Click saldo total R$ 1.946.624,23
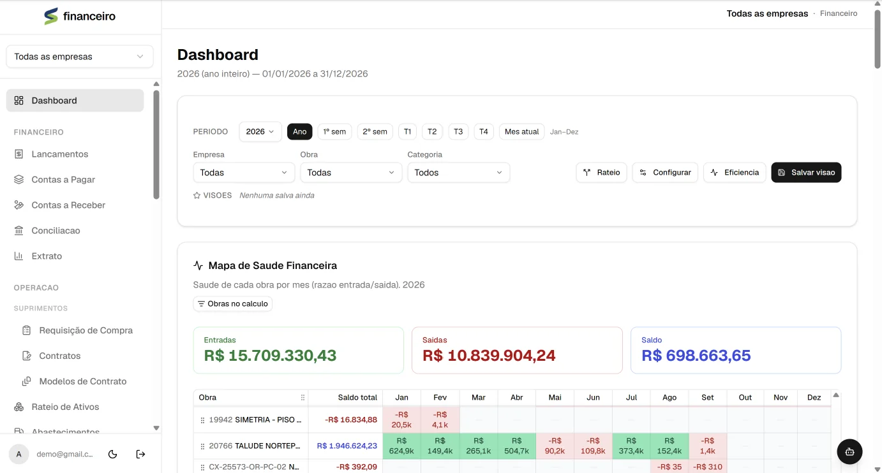The image size is (882, 473). pyautogui.click(x=347, y=446)
